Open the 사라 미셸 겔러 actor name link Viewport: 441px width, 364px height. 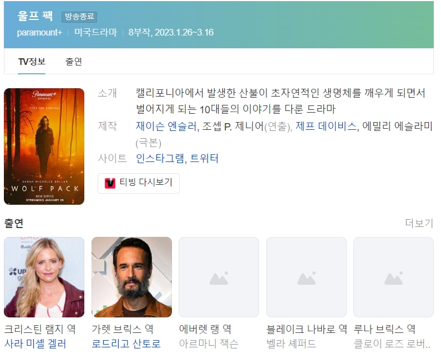click(x=35, y=344)
